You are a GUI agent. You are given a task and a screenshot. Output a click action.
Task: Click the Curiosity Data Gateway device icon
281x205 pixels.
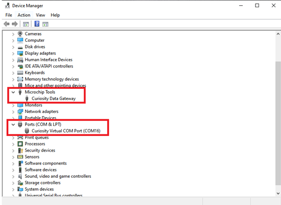[27, 98]
